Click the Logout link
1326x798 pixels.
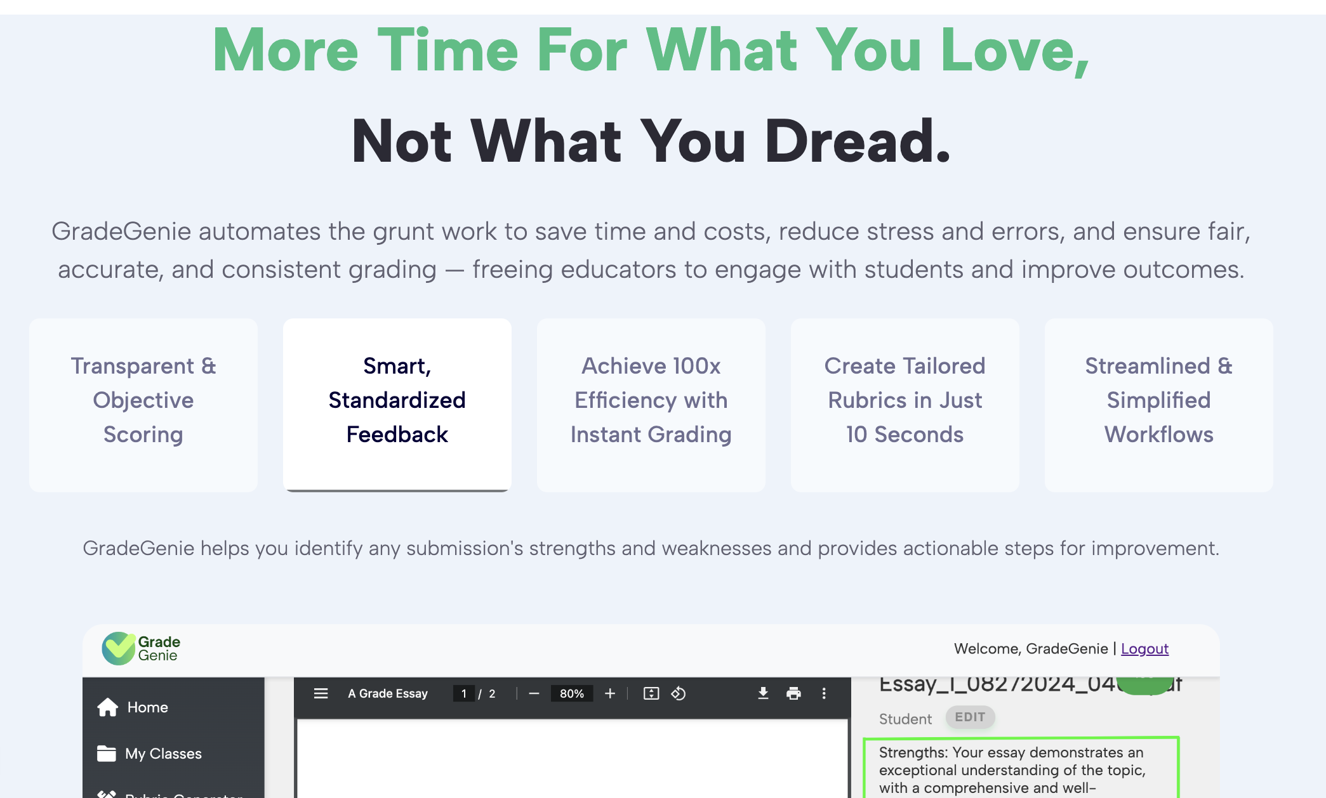coord(1144,648)
